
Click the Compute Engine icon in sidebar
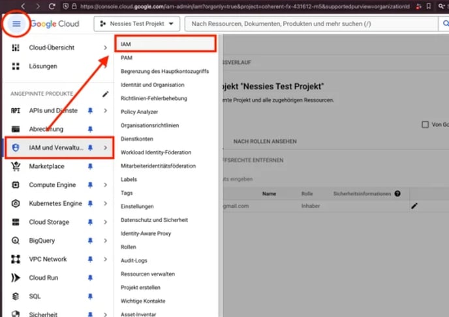coord(16,185)
